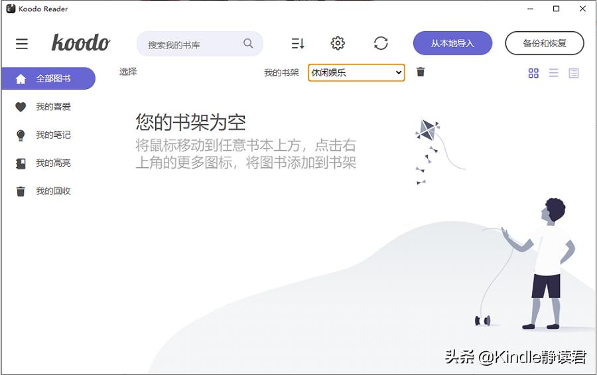Open settings gear icon
This screenshot has width=597, height=375.
tap(338, 43)
